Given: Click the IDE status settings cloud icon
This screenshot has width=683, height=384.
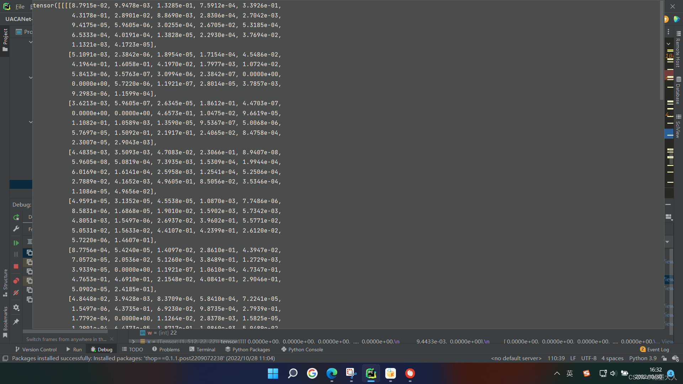Looking at the screenshot, I should (675, 358).
